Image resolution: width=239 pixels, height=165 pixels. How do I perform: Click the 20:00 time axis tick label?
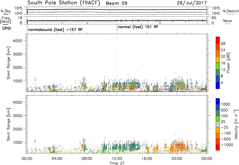tap(177, 159)
